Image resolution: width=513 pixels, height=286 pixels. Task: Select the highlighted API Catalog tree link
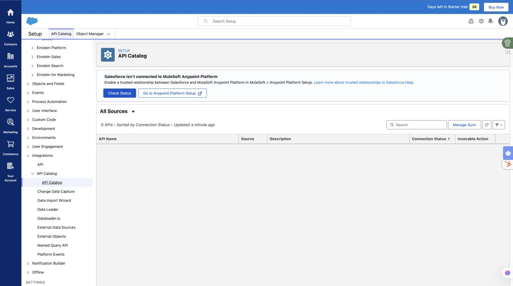[52, 183]
